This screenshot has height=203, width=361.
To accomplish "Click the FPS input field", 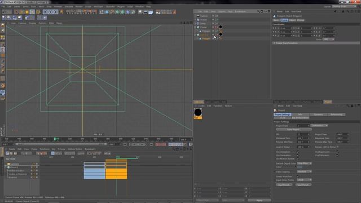I will pyautogui.click(x=303, y=134).
